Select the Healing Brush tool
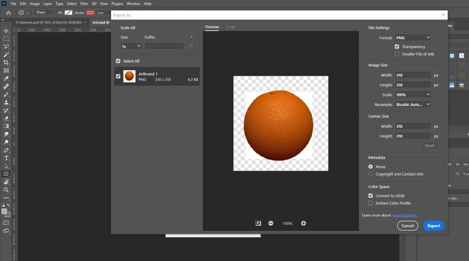 [6, 86]
